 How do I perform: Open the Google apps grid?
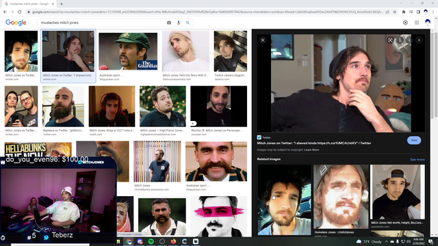pos(417,23)
